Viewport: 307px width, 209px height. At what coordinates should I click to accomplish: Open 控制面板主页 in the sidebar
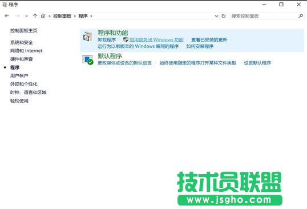pos(24,31)
